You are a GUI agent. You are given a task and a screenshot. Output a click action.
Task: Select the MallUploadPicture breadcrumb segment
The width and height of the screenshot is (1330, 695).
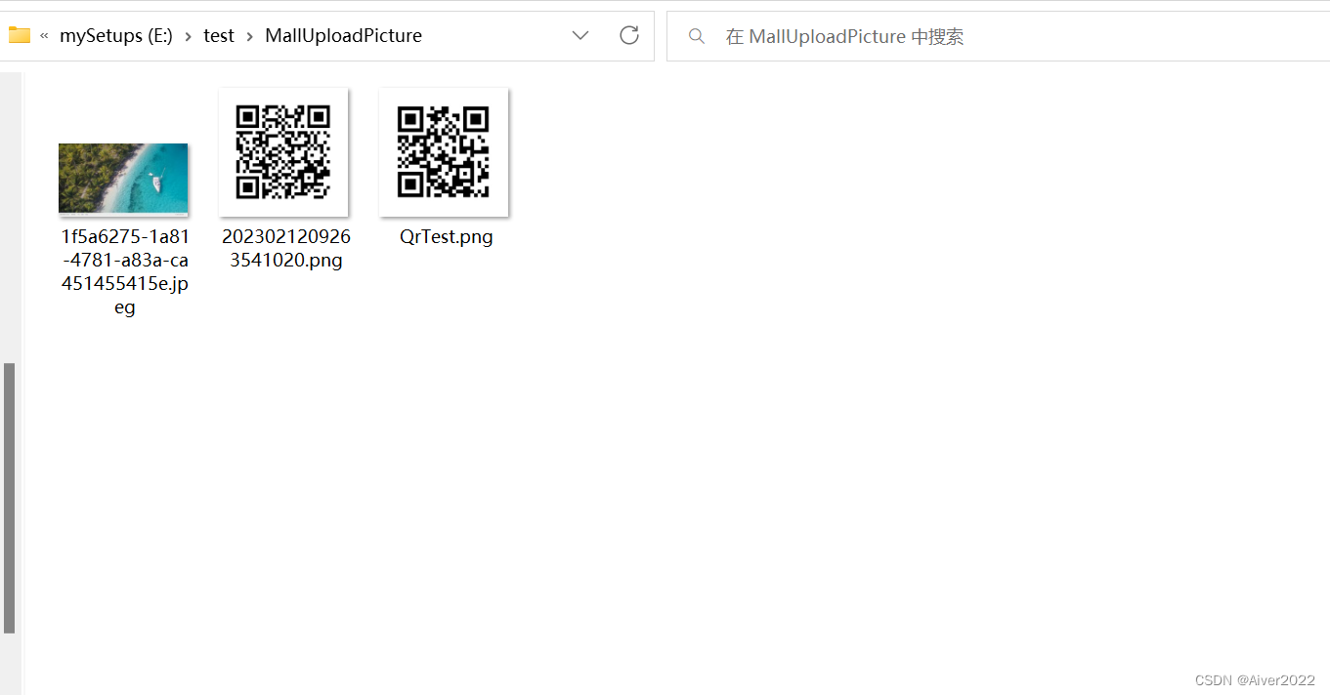click(x=343, y=35)
